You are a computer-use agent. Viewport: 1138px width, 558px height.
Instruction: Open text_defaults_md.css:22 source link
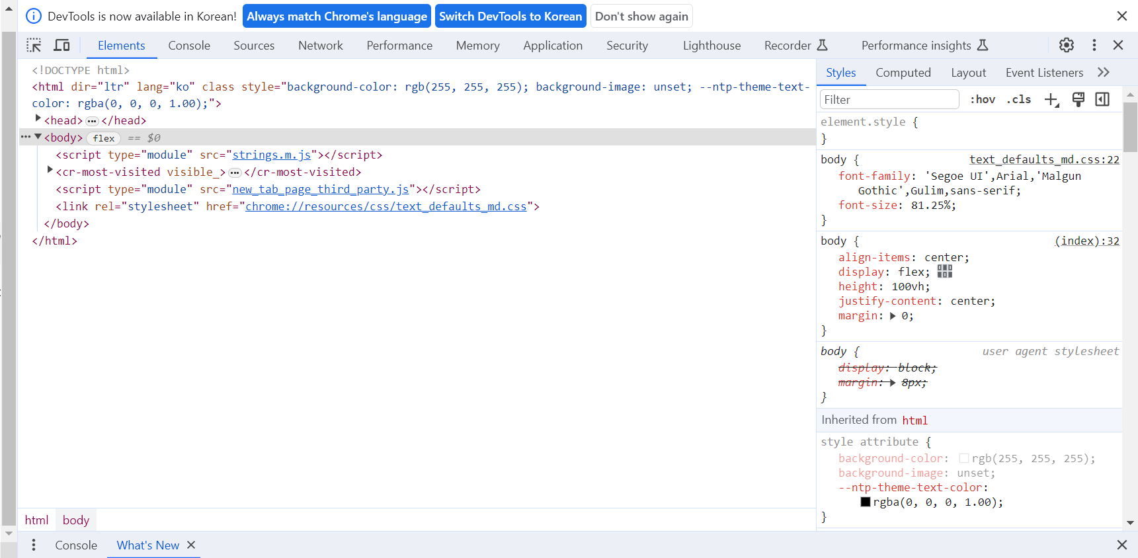coord(1044,159)
